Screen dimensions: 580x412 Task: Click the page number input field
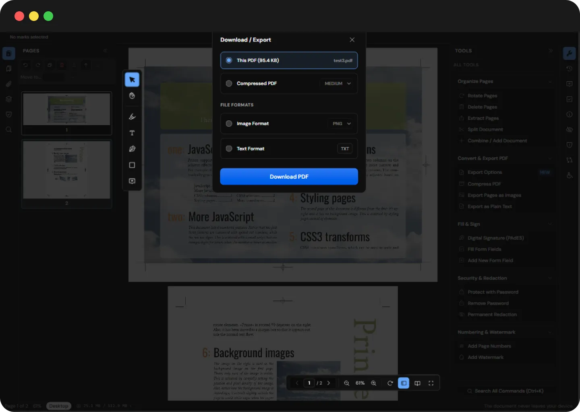click(x=309, y=383)
